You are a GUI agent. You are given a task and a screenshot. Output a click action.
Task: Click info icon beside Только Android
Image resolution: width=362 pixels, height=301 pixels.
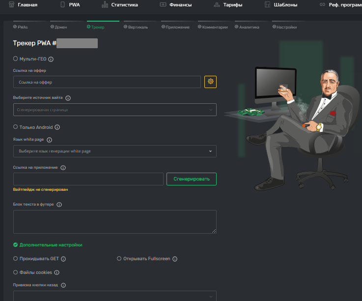pos(57,127)
